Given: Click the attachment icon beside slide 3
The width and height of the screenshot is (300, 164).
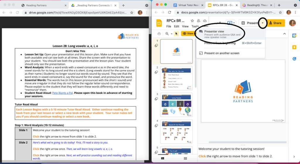Looking at the screenshot, I should 156,99.
